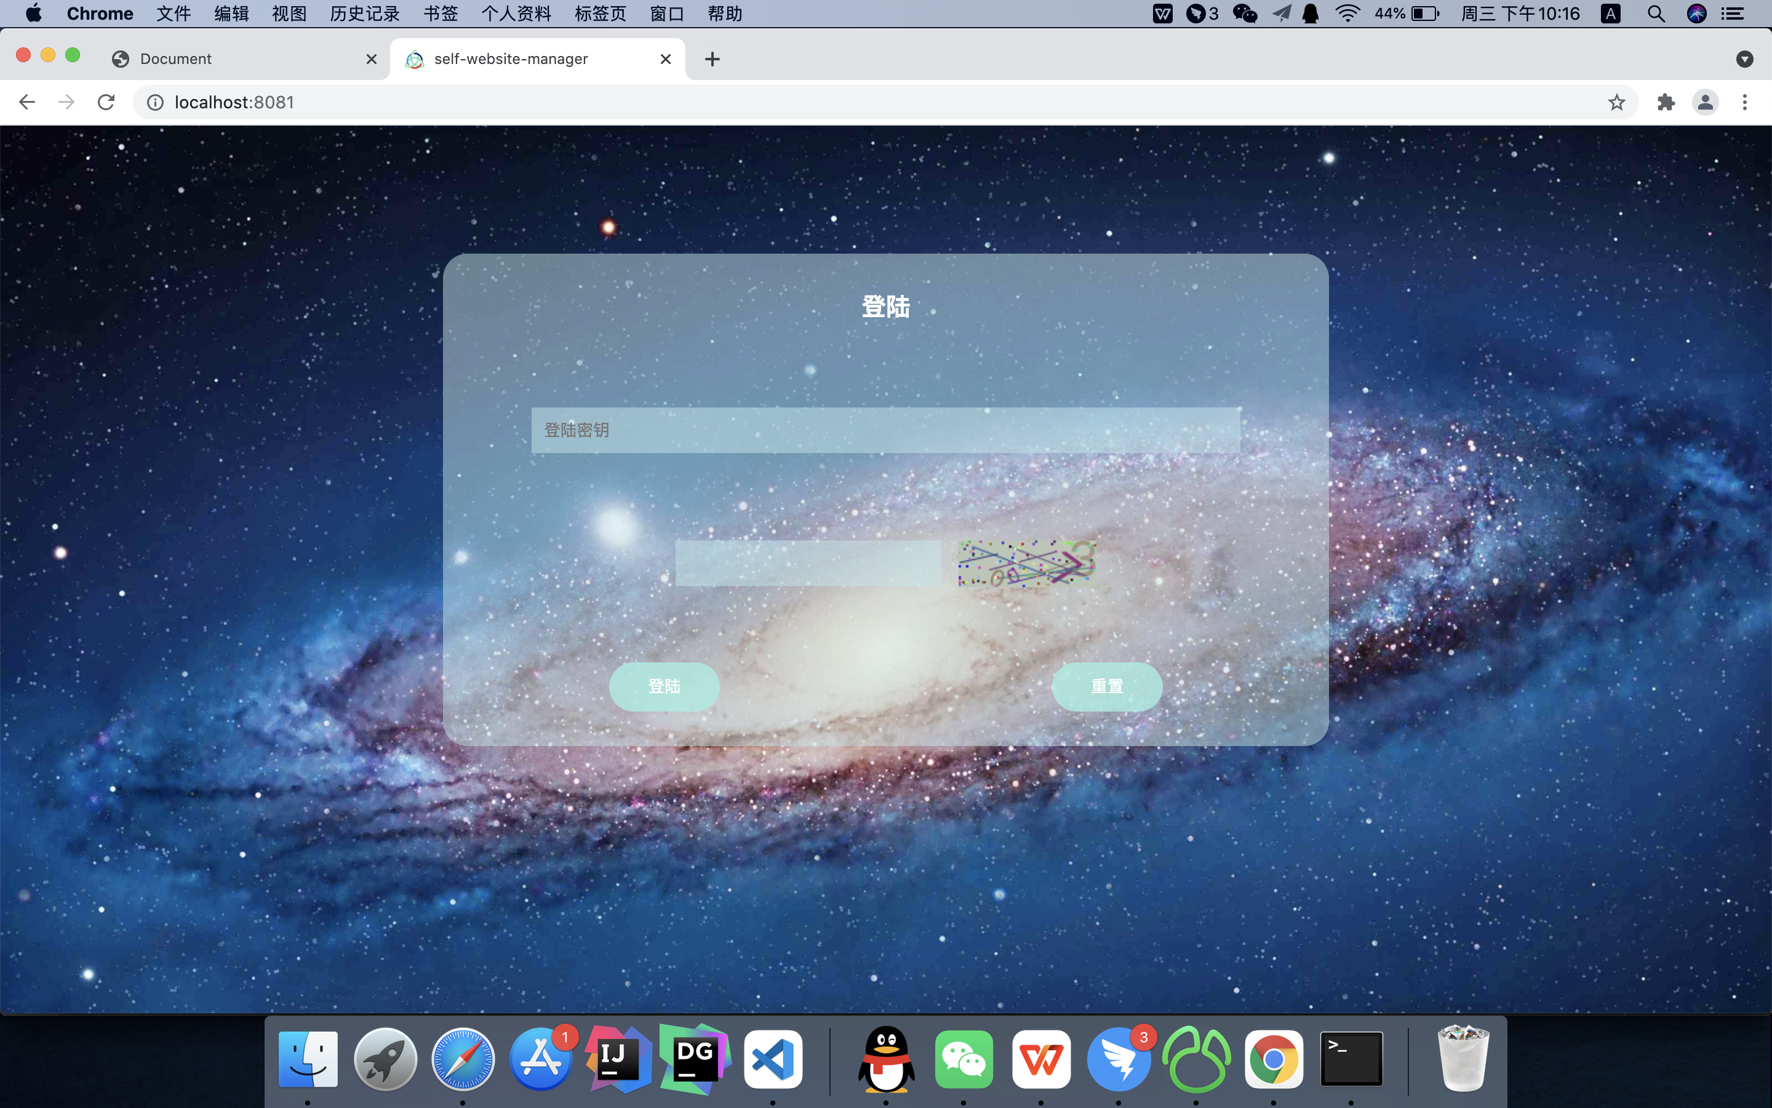
Task: Open Chrome profile avatar
Action: tap(1706, 102)
